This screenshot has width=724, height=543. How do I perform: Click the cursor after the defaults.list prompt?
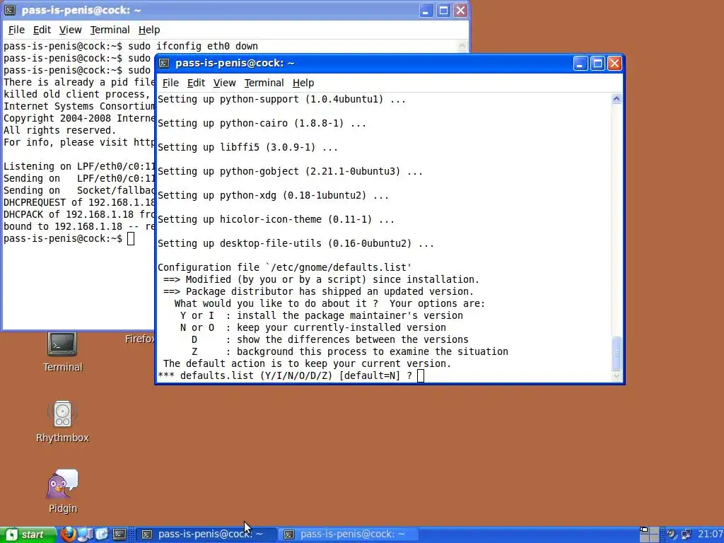click(x=420, y=375)
